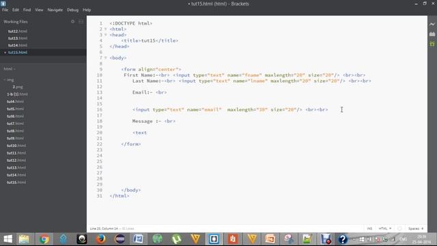Open tut4.html in project tree

point(15,102)
